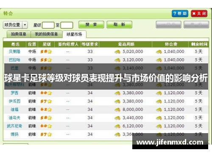Sort by 剩余时间 column header

tap(199, 44)
